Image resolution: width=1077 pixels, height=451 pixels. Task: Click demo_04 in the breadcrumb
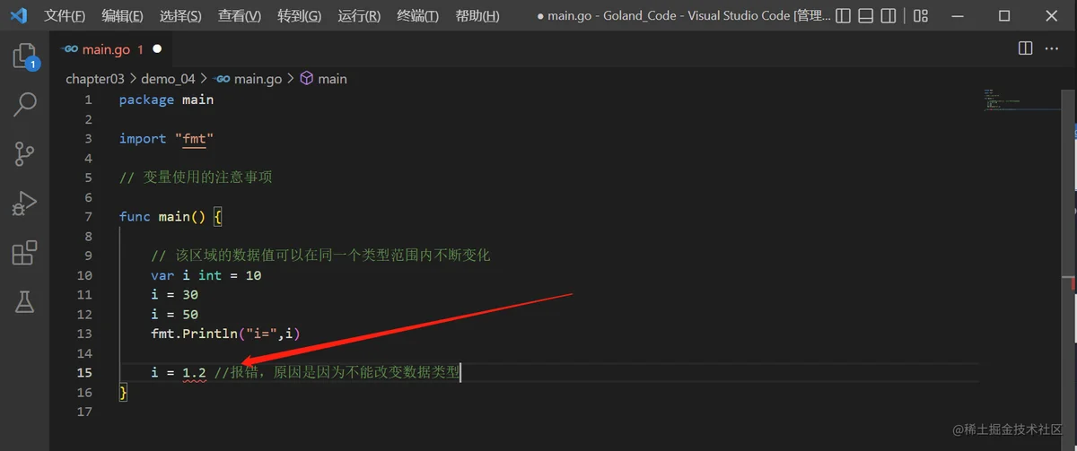coord(168,79)
